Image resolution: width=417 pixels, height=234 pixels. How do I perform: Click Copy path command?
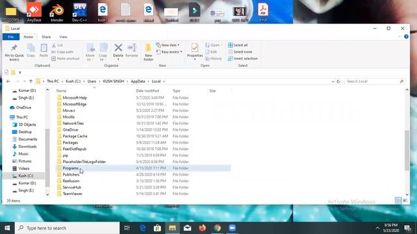coord(63,52)
